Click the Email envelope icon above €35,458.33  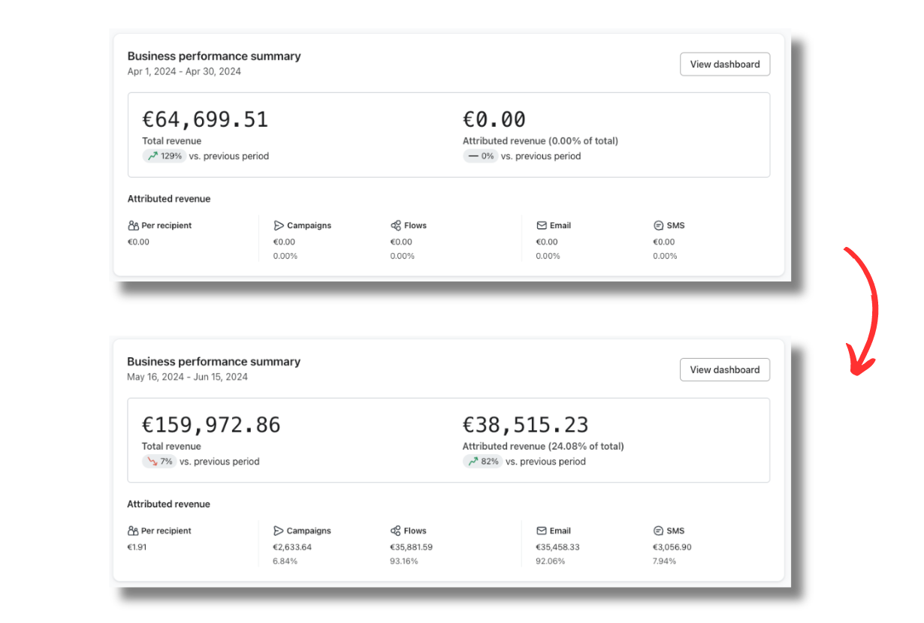(542, 531)
